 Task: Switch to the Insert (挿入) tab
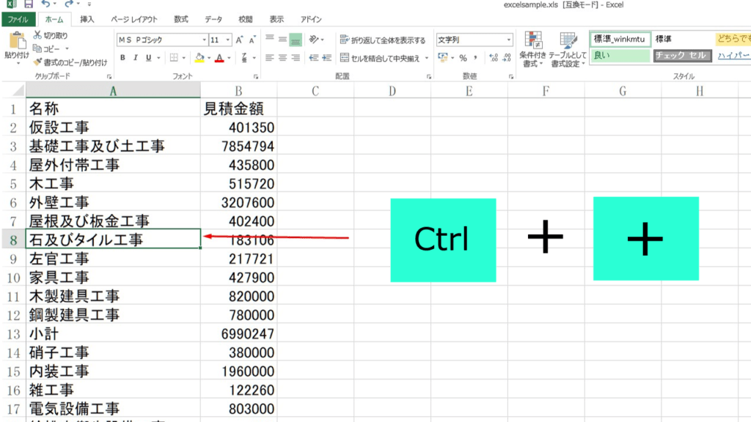pyautogui.click(x=87, y=19)
